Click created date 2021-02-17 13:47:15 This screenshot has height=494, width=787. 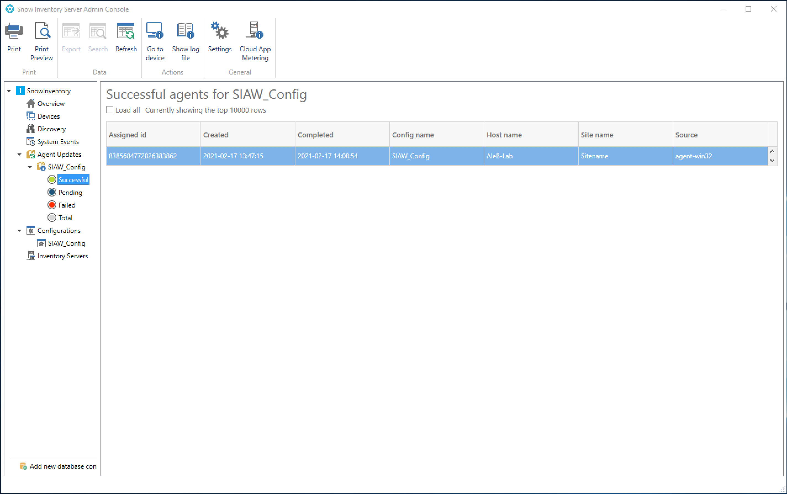[248, 156]
